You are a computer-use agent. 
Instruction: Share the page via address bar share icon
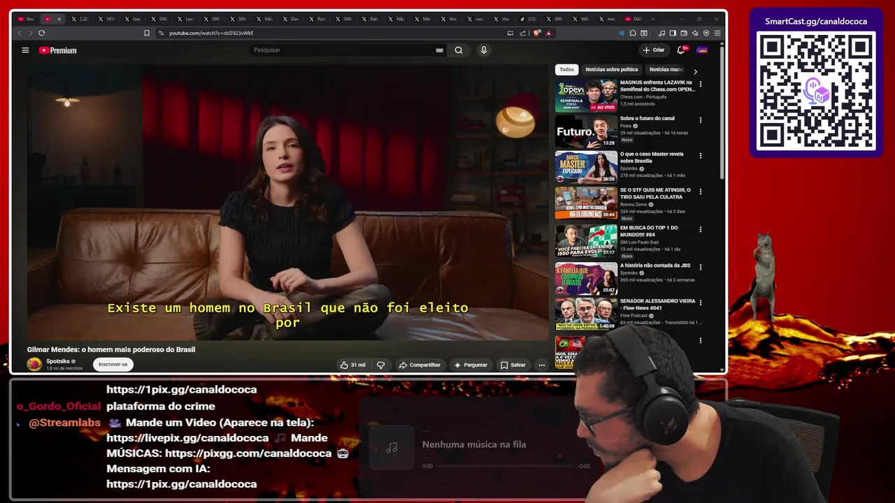(522, 33)
